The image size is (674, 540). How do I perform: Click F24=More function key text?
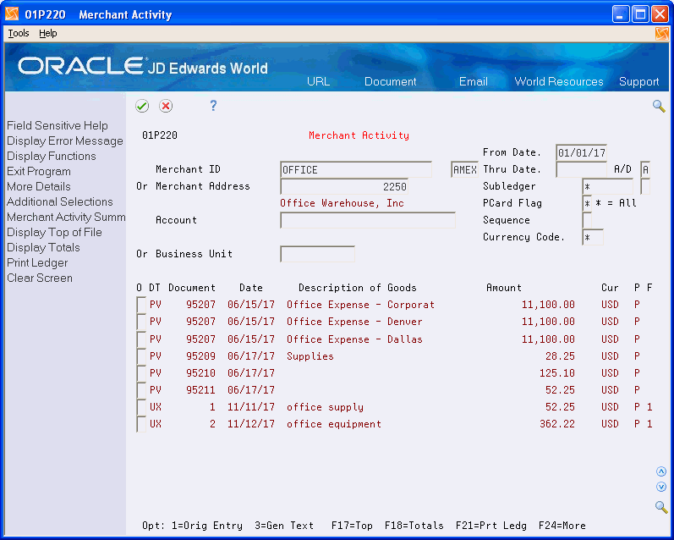[562, 526]
